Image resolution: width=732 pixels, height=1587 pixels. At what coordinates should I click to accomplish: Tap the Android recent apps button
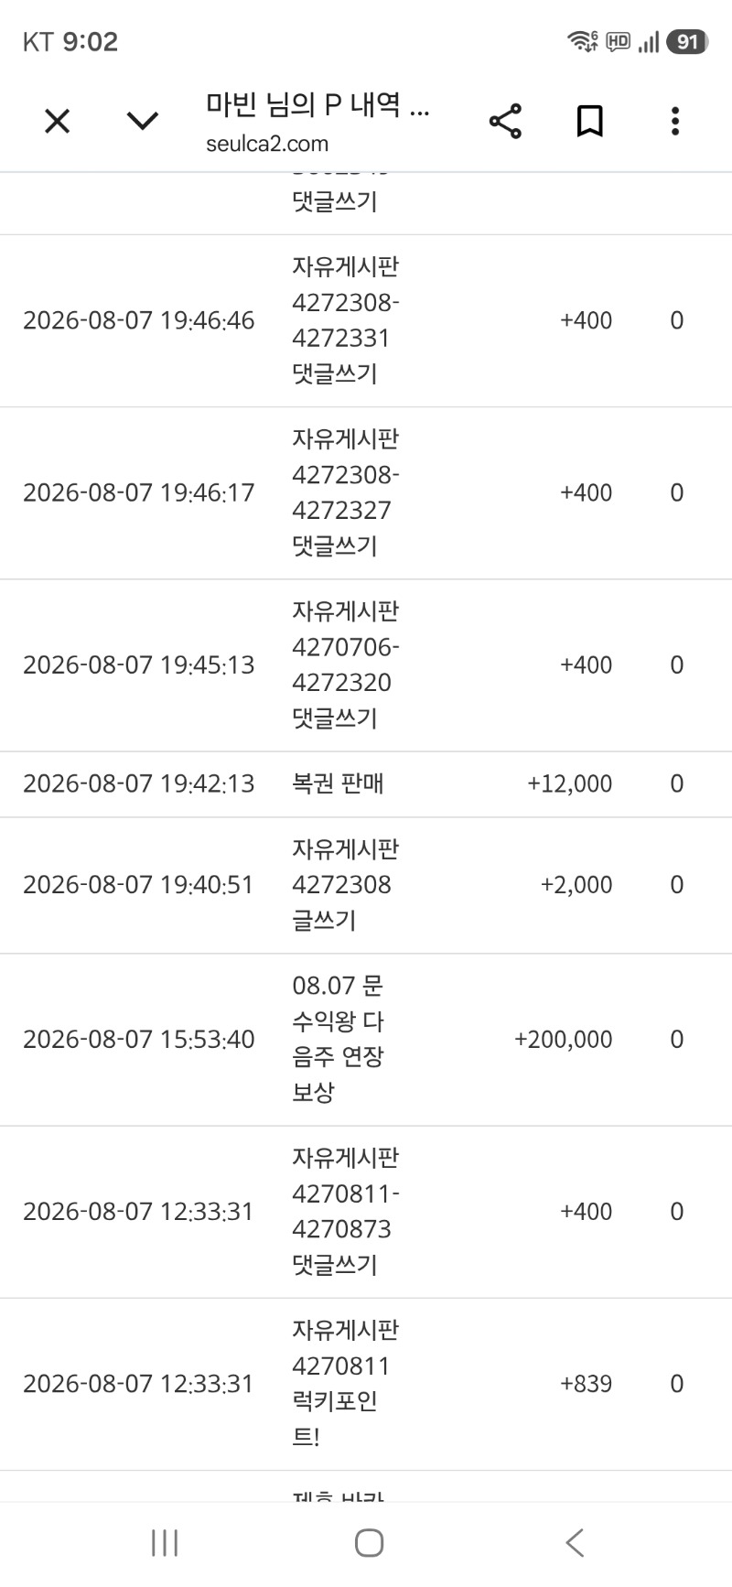click(x=165, y=1543)
